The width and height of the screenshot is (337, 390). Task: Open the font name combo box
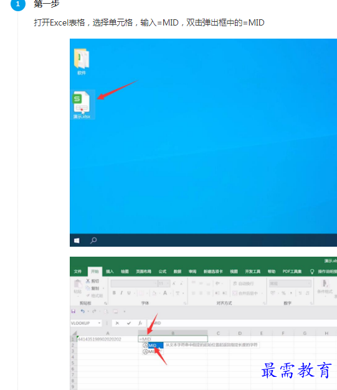click(x=135, y=283)
